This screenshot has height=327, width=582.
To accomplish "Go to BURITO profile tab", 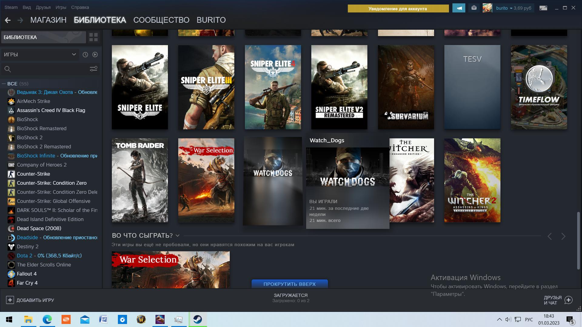I will 211,20.
